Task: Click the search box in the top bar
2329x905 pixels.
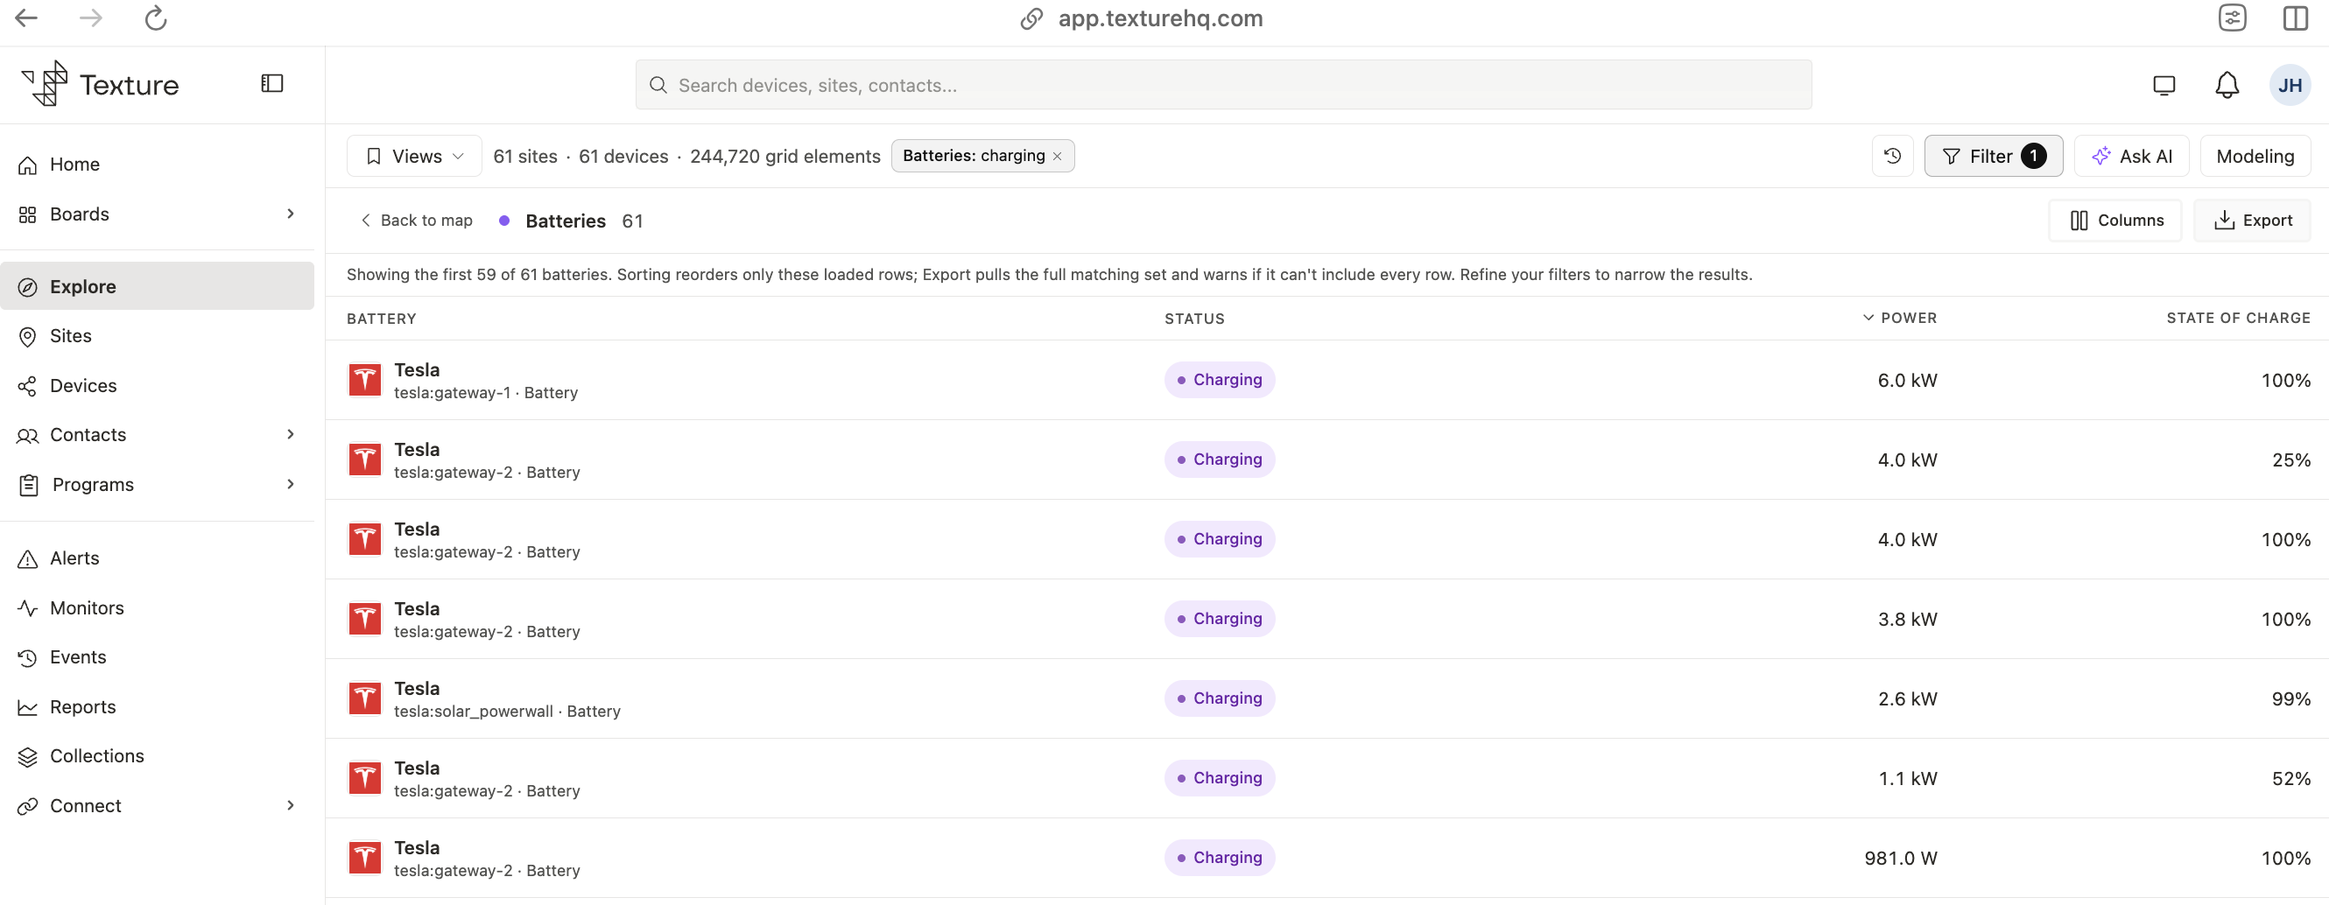Action: (1223, 85)
